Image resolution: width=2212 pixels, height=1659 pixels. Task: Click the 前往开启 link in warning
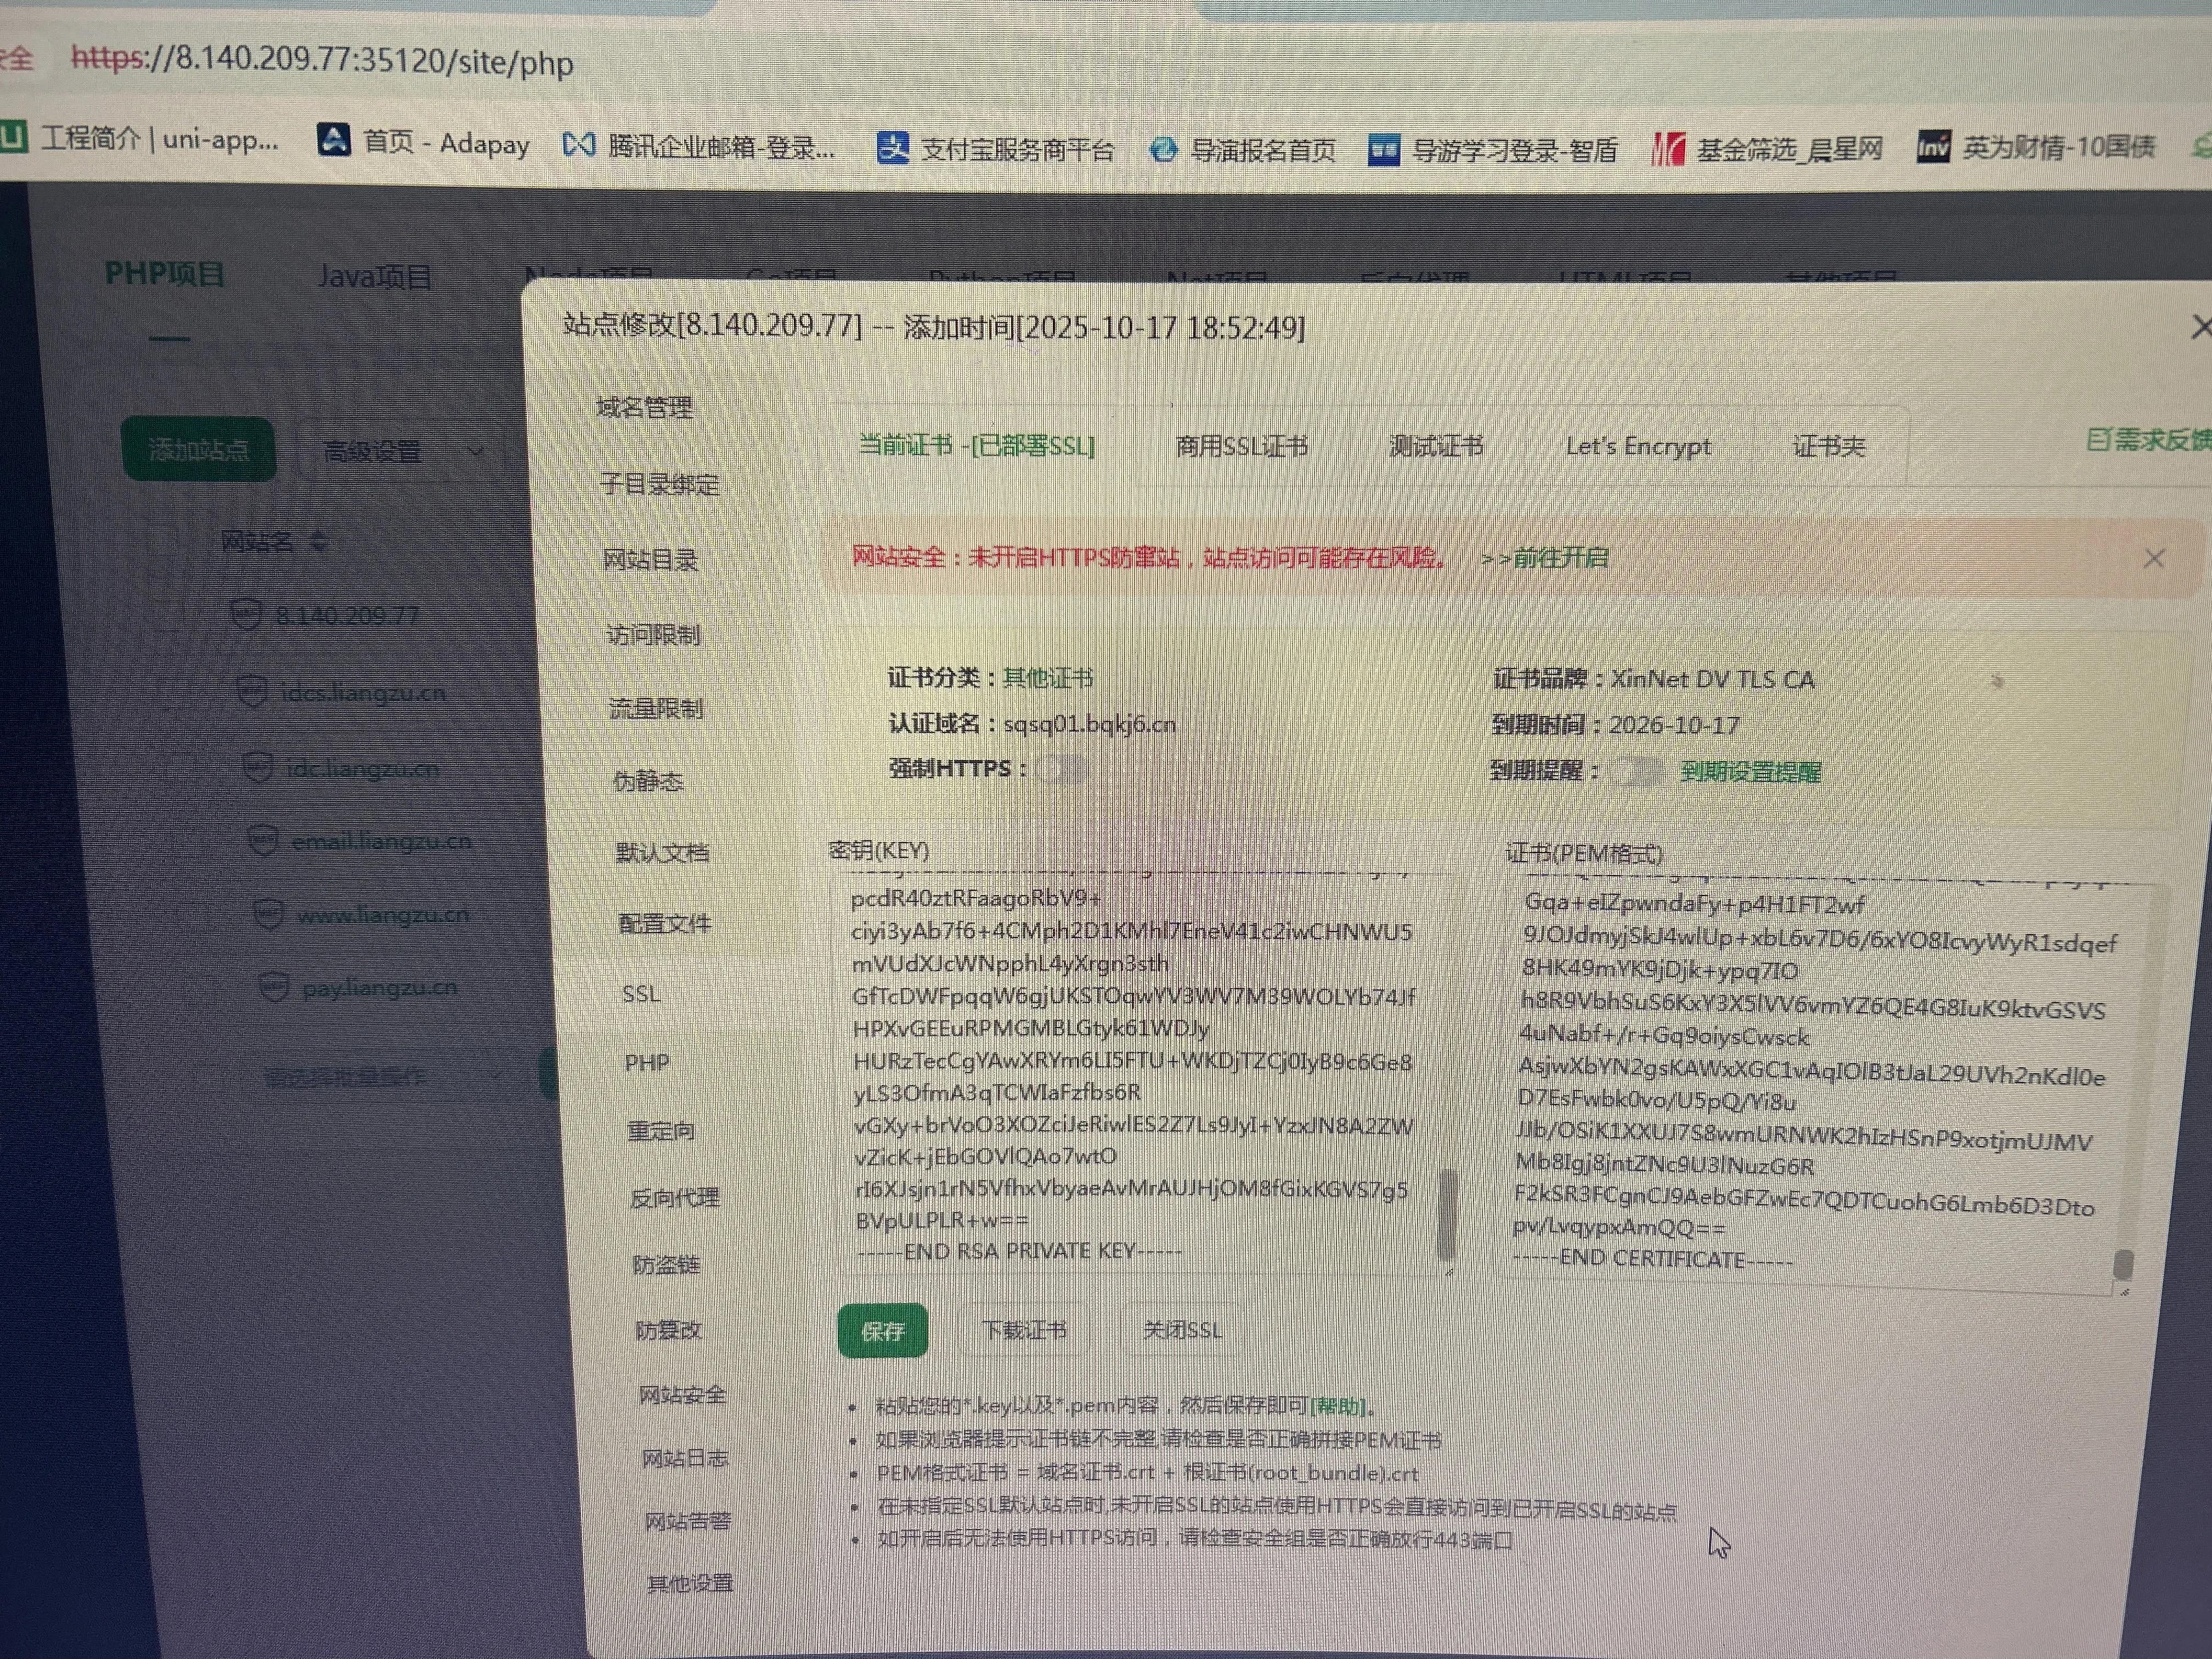[x=1560, y=557]
